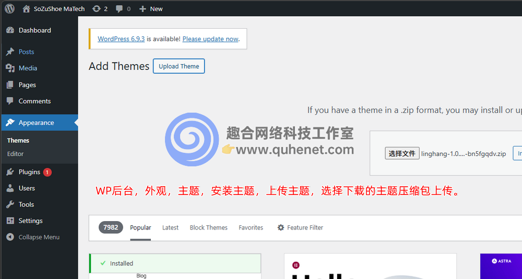Click the Plugins plug icon
The height and width of the screenshot is (279, 522).
pyautogui.click(x=10, y=172)
